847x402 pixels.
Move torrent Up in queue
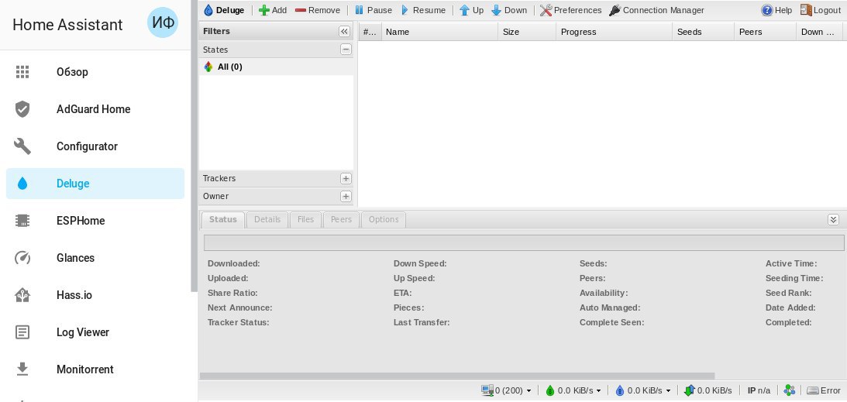(472, 10)
